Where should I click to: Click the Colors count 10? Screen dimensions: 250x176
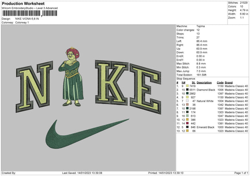[241, 7]
